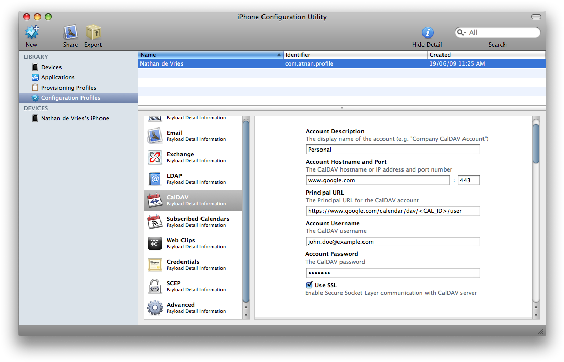Select Nathan de Vries's iPhone device
Image resolution: width=564 pixels, height=362 pixels.
[x=78, y=118]
